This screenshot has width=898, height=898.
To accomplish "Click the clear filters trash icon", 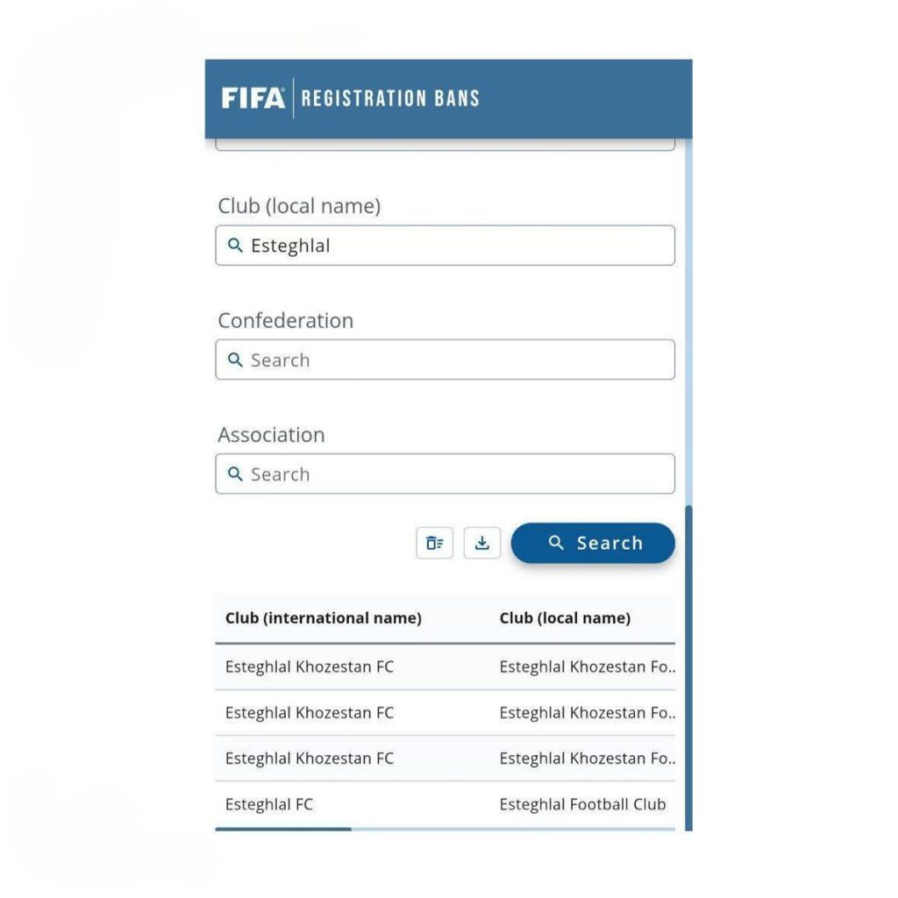I will click(434, 544).
